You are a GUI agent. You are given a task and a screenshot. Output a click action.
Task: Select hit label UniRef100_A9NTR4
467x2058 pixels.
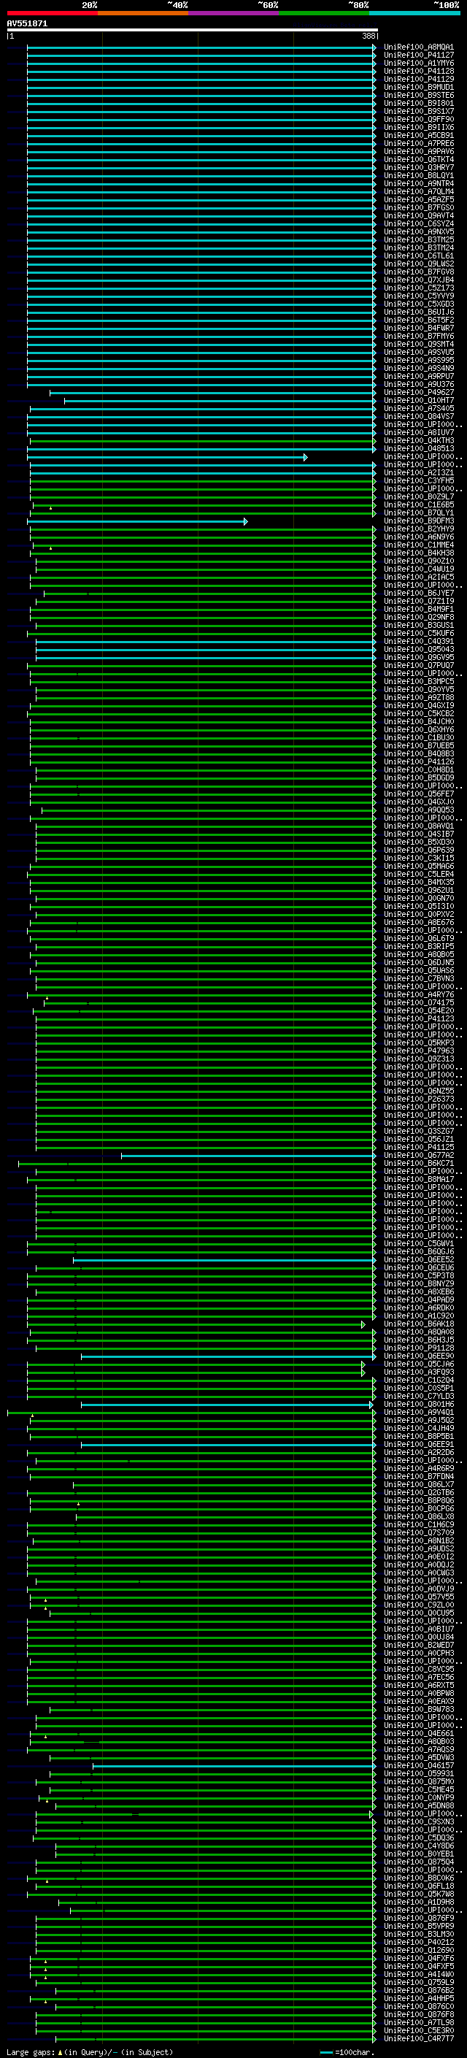pos(419,183)
